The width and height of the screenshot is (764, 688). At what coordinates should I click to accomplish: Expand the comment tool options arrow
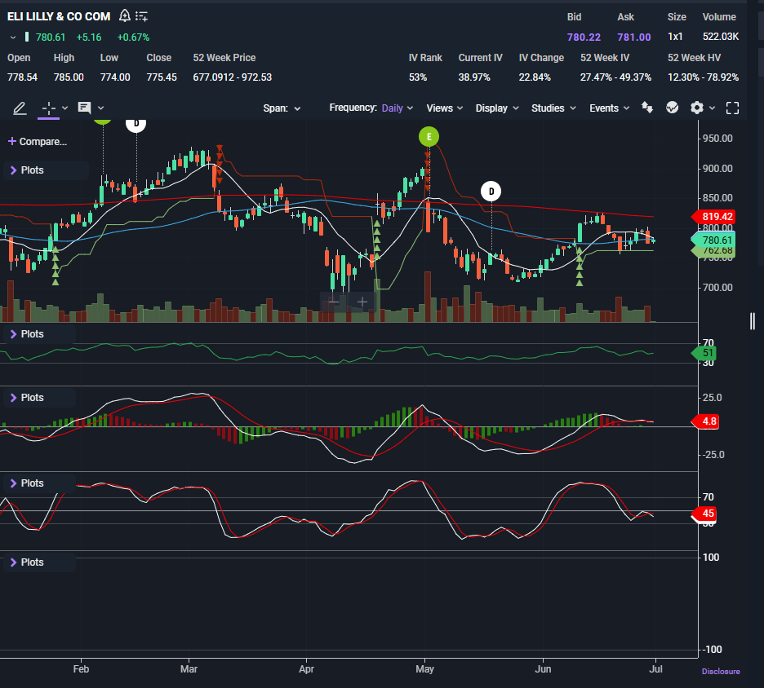(101, 108)
